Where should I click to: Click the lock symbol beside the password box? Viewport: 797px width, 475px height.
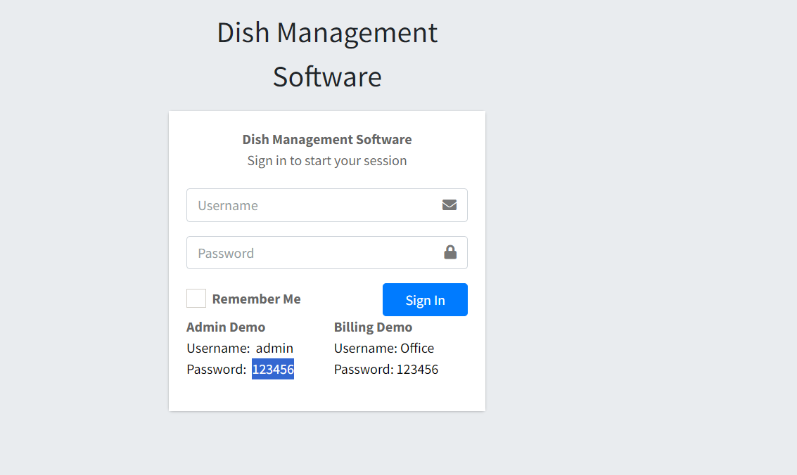click(449, 252)
